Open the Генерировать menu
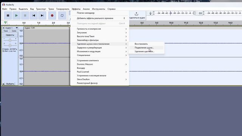The width and height of the screenshot is (242, 136). point(63,9)
